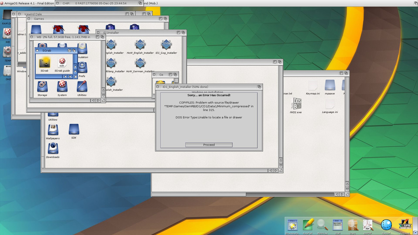
Task: Open the Storage drawer in WB window
Action: pos(42,86)
